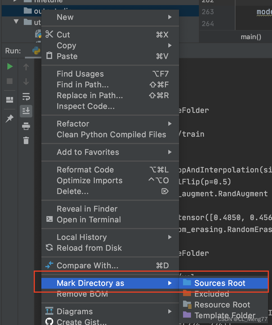The image size is (272, 325).
Task: Click the Diagrams icon
Action: (x=49, y=311)
